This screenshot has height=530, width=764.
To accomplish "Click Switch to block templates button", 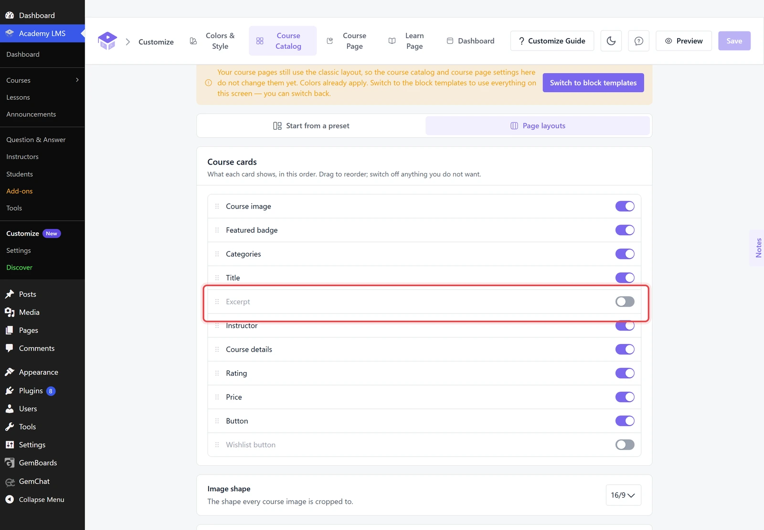I will pyautogui.click(x=593, y=83).
